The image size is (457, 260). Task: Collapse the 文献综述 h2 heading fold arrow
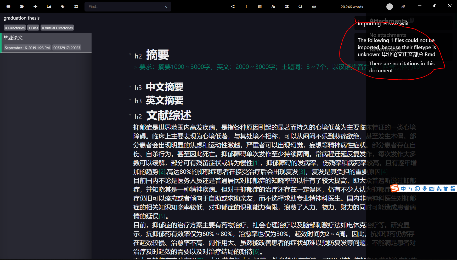pyautogui.click(x=130, y=115)
